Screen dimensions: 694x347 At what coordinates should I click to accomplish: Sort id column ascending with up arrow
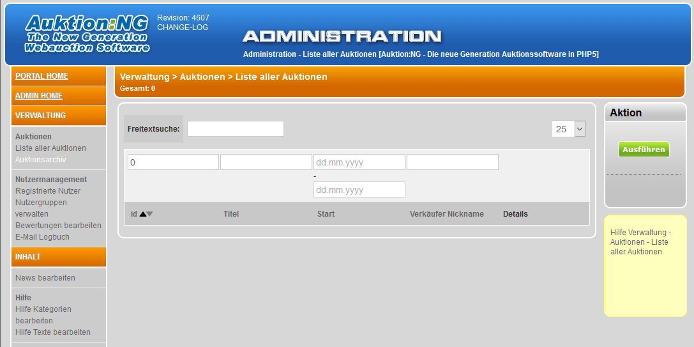pyautogui.click(x=142, y=214)
